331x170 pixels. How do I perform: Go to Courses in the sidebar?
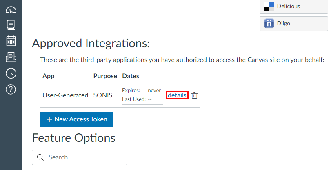click(x=11, y=25)
